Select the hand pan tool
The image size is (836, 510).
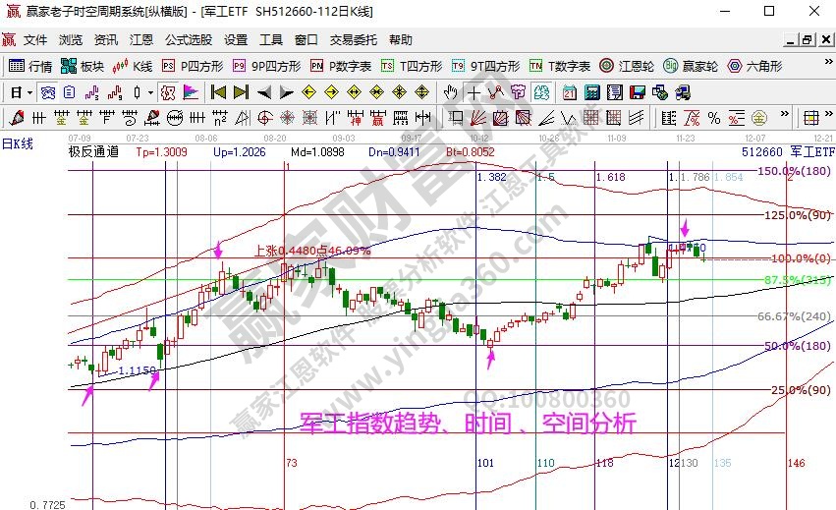[x=450, y=92]
